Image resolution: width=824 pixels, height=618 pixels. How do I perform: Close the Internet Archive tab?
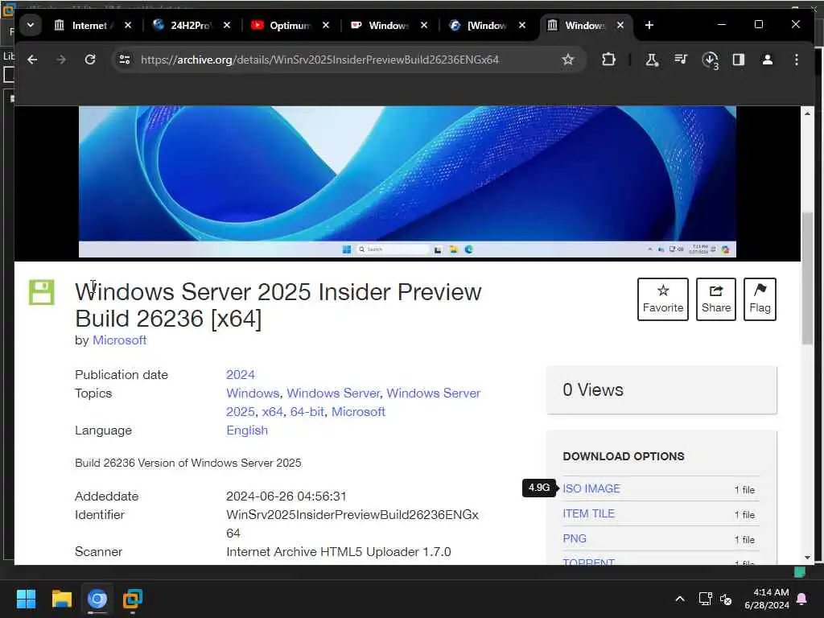tap(128, 25)
